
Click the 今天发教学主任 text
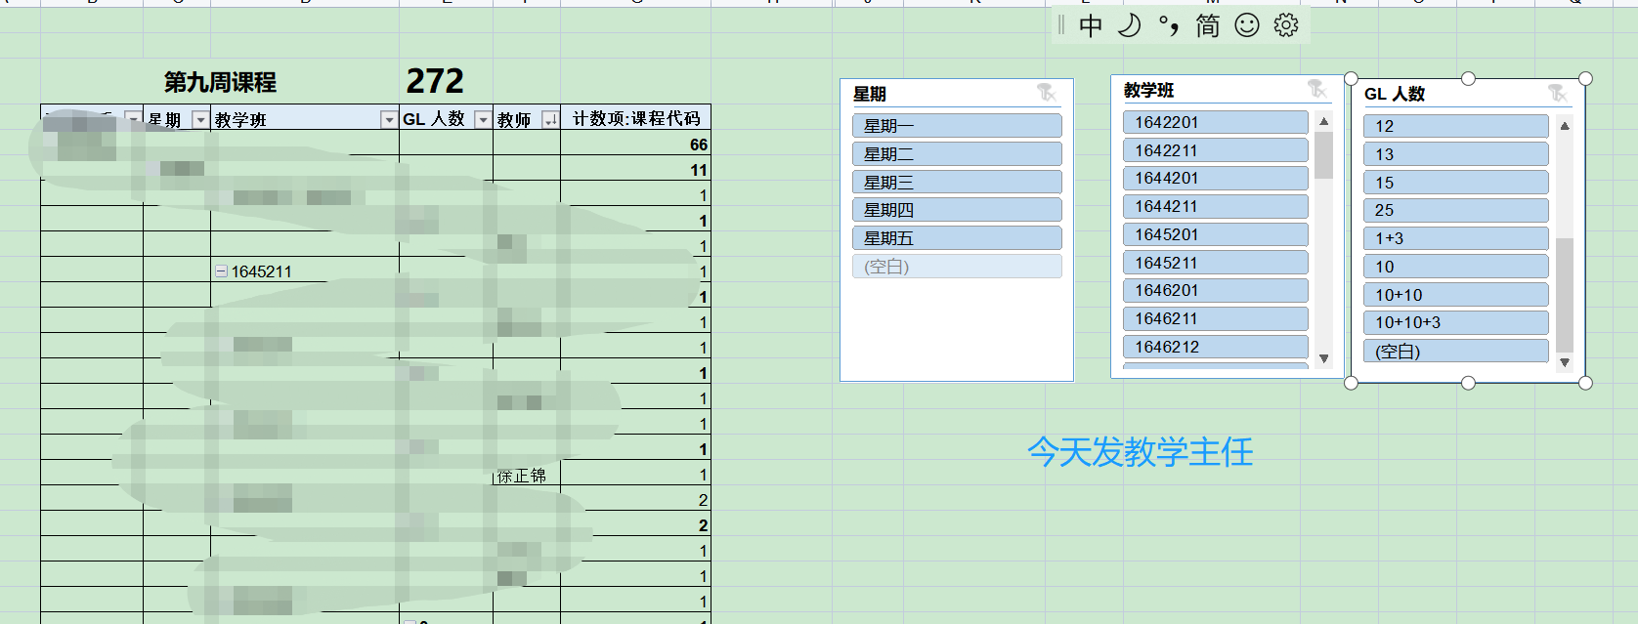click(x=1140, y=452)
